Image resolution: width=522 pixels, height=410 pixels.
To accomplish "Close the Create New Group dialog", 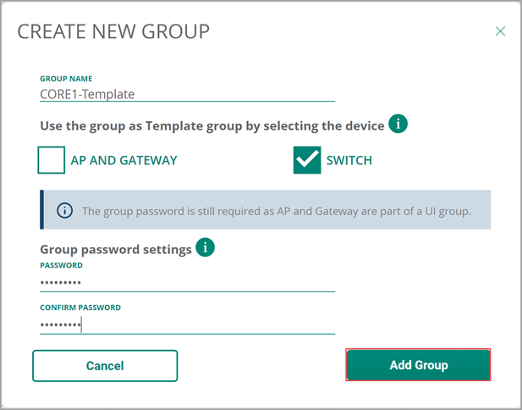I will pos(500,31).
